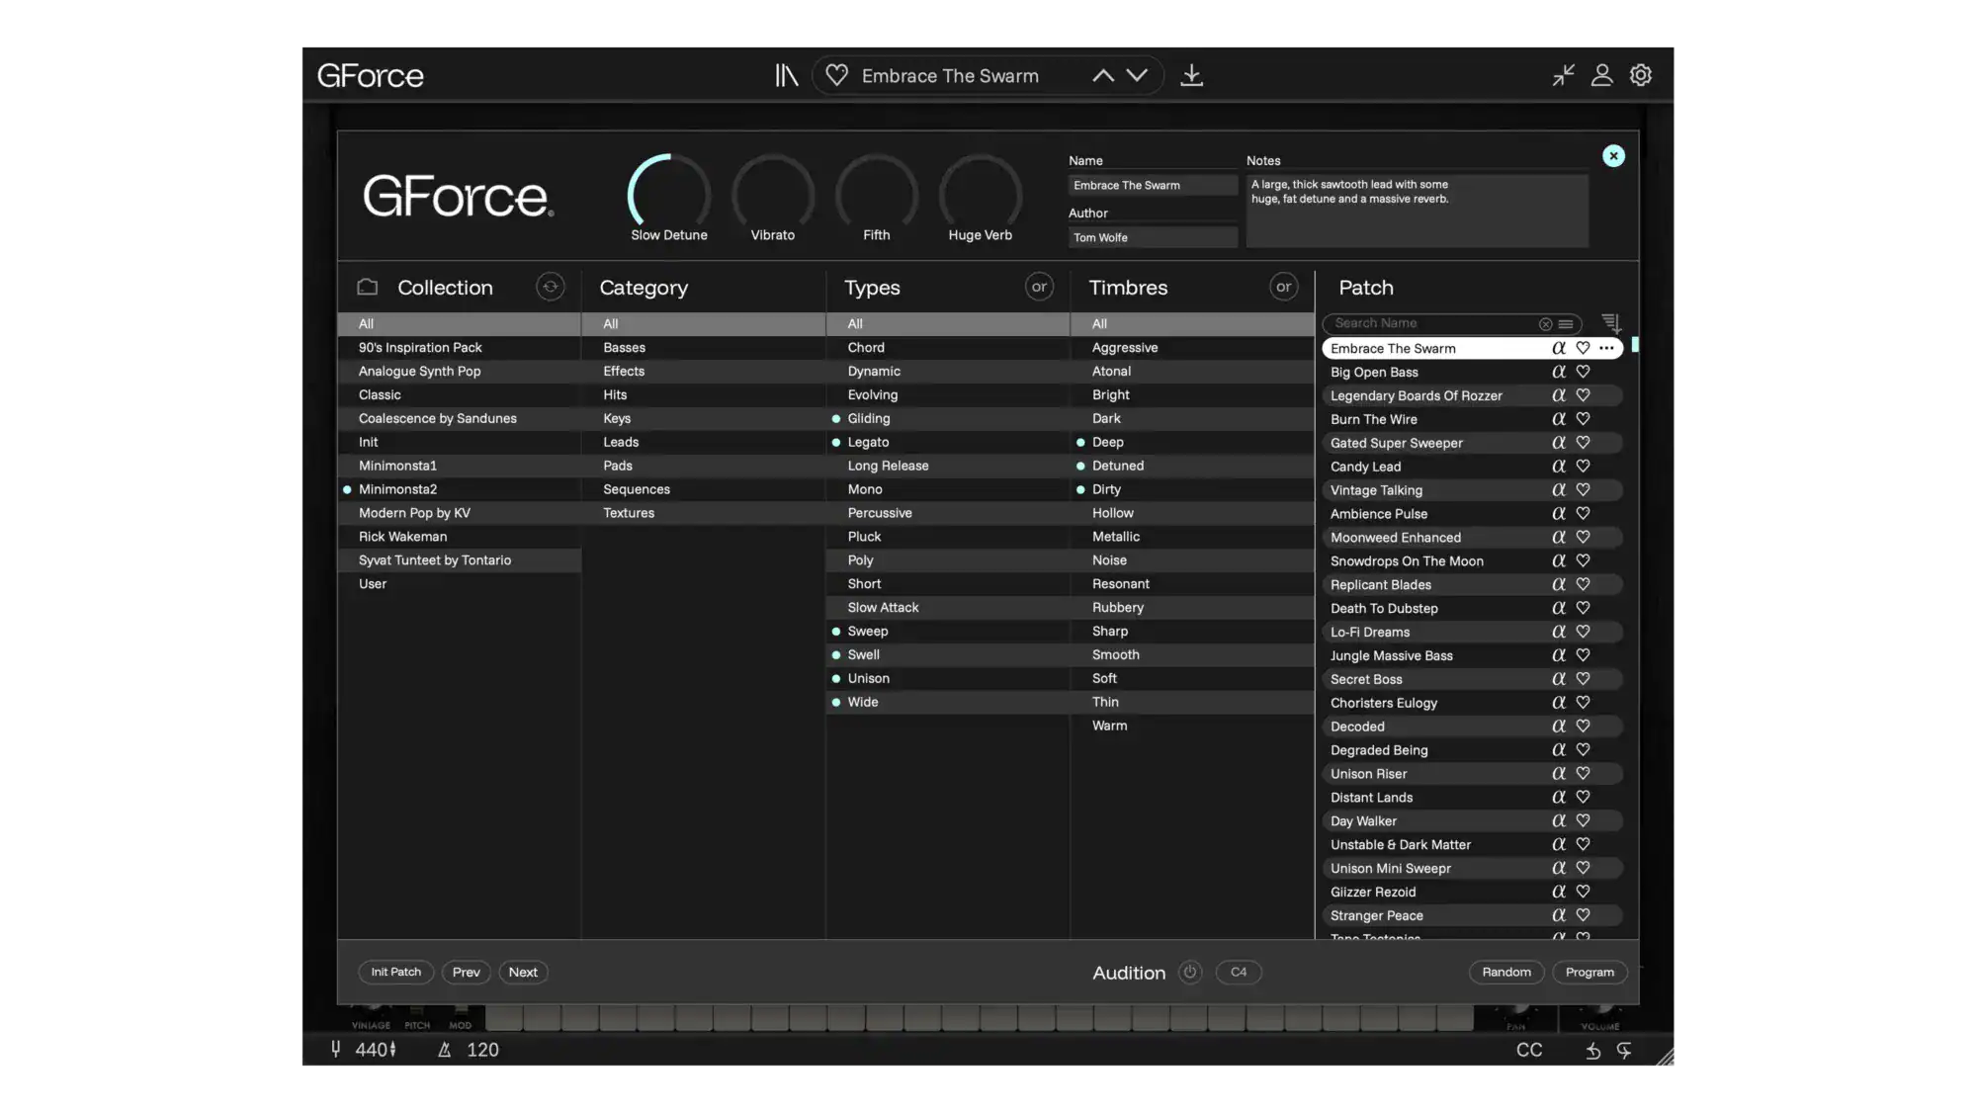Open the CC mapping control
The image size is (1977, 1113).
click(1529, 1051)
